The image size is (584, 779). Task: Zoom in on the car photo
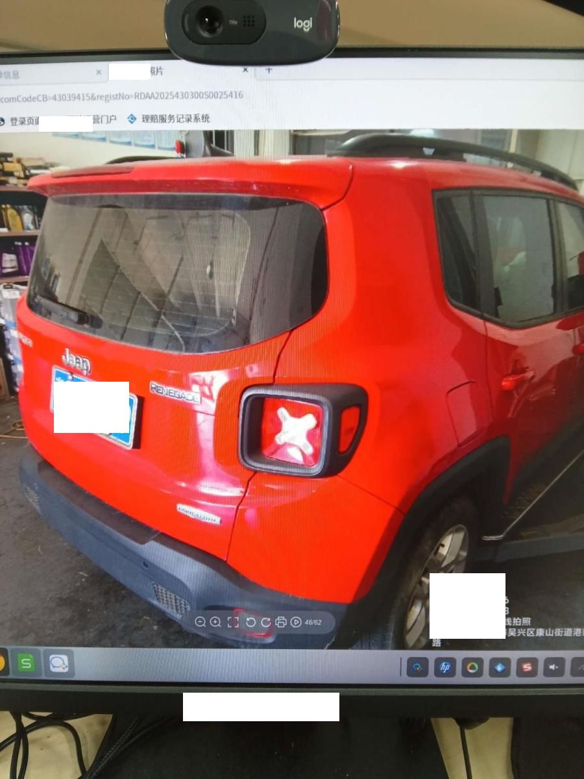215,622
